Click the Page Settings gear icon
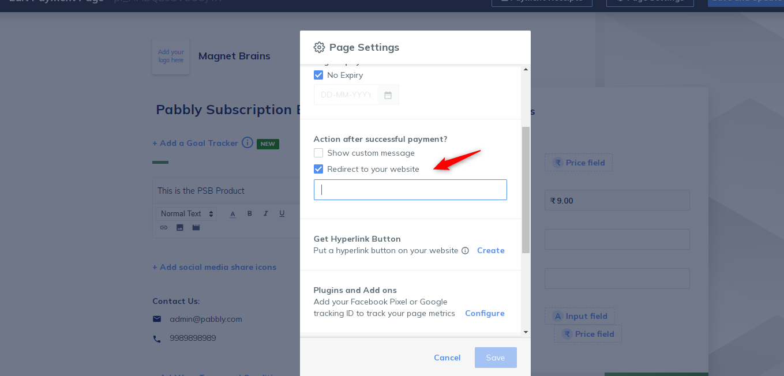The image size is (784, 376). coord(319,47)
